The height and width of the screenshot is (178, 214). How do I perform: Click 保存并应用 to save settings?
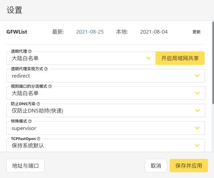pos(189,166)
